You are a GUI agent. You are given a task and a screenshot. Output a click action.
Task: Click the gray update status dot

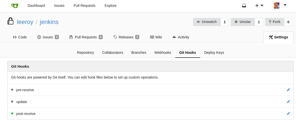12,102
